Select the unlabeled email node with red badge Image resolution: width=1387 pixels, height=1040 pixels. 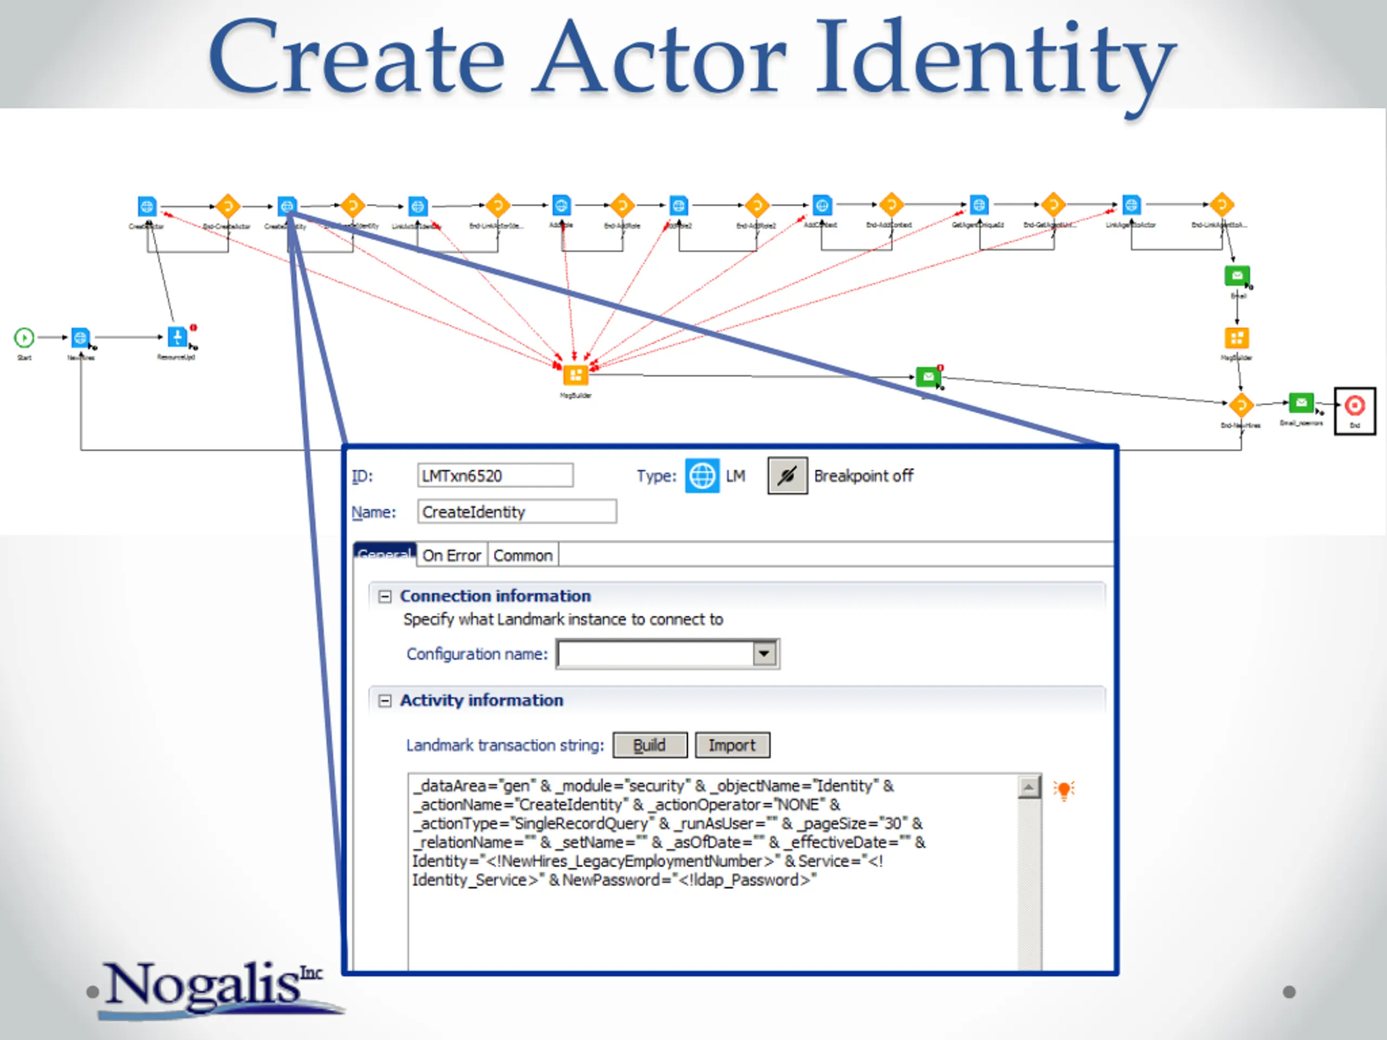pos(929,377)
